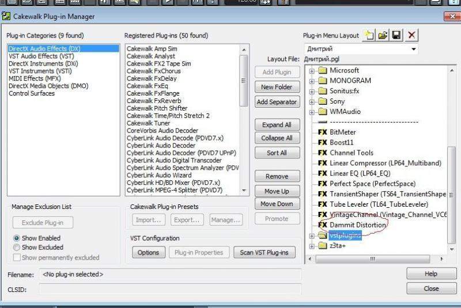Click FX icon beside TransientShaper

[323, 194]
